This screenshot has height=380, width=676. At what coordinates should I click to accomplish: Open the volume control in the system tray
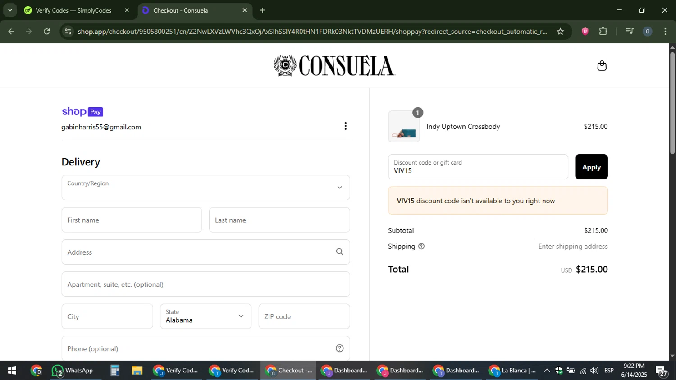(x=594, y=371)
